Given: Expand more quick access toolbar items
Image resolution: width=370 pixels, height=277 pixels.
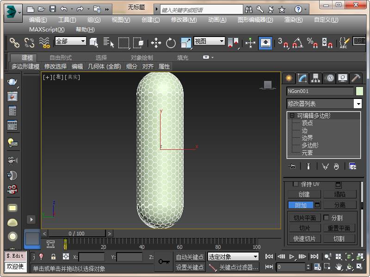Looking at the screenshot, I should 107,9.
